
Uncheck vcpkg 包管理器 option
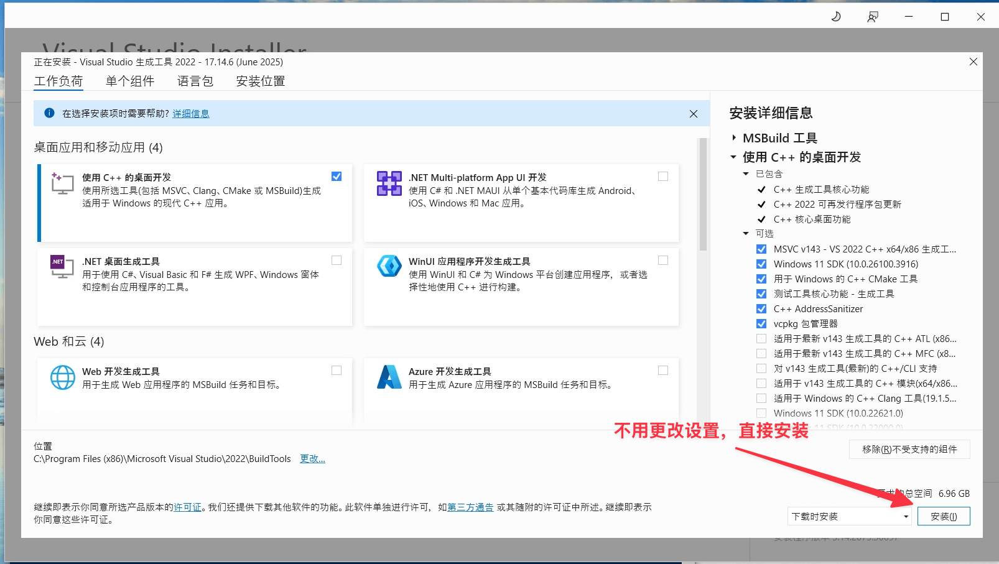click(x=761, y=323)
